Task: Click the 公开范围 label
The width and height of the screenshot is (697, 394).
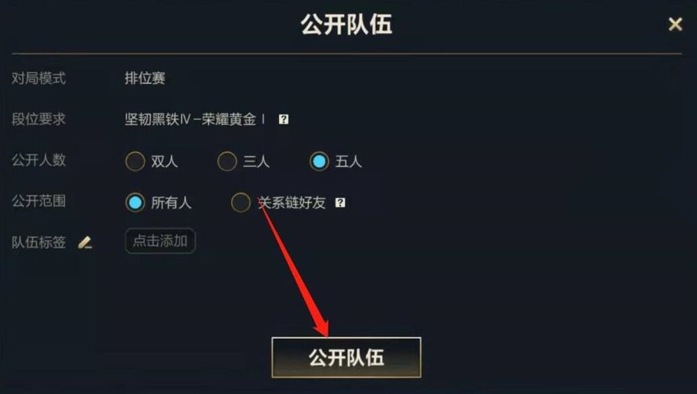Action: tap(38, 201)
